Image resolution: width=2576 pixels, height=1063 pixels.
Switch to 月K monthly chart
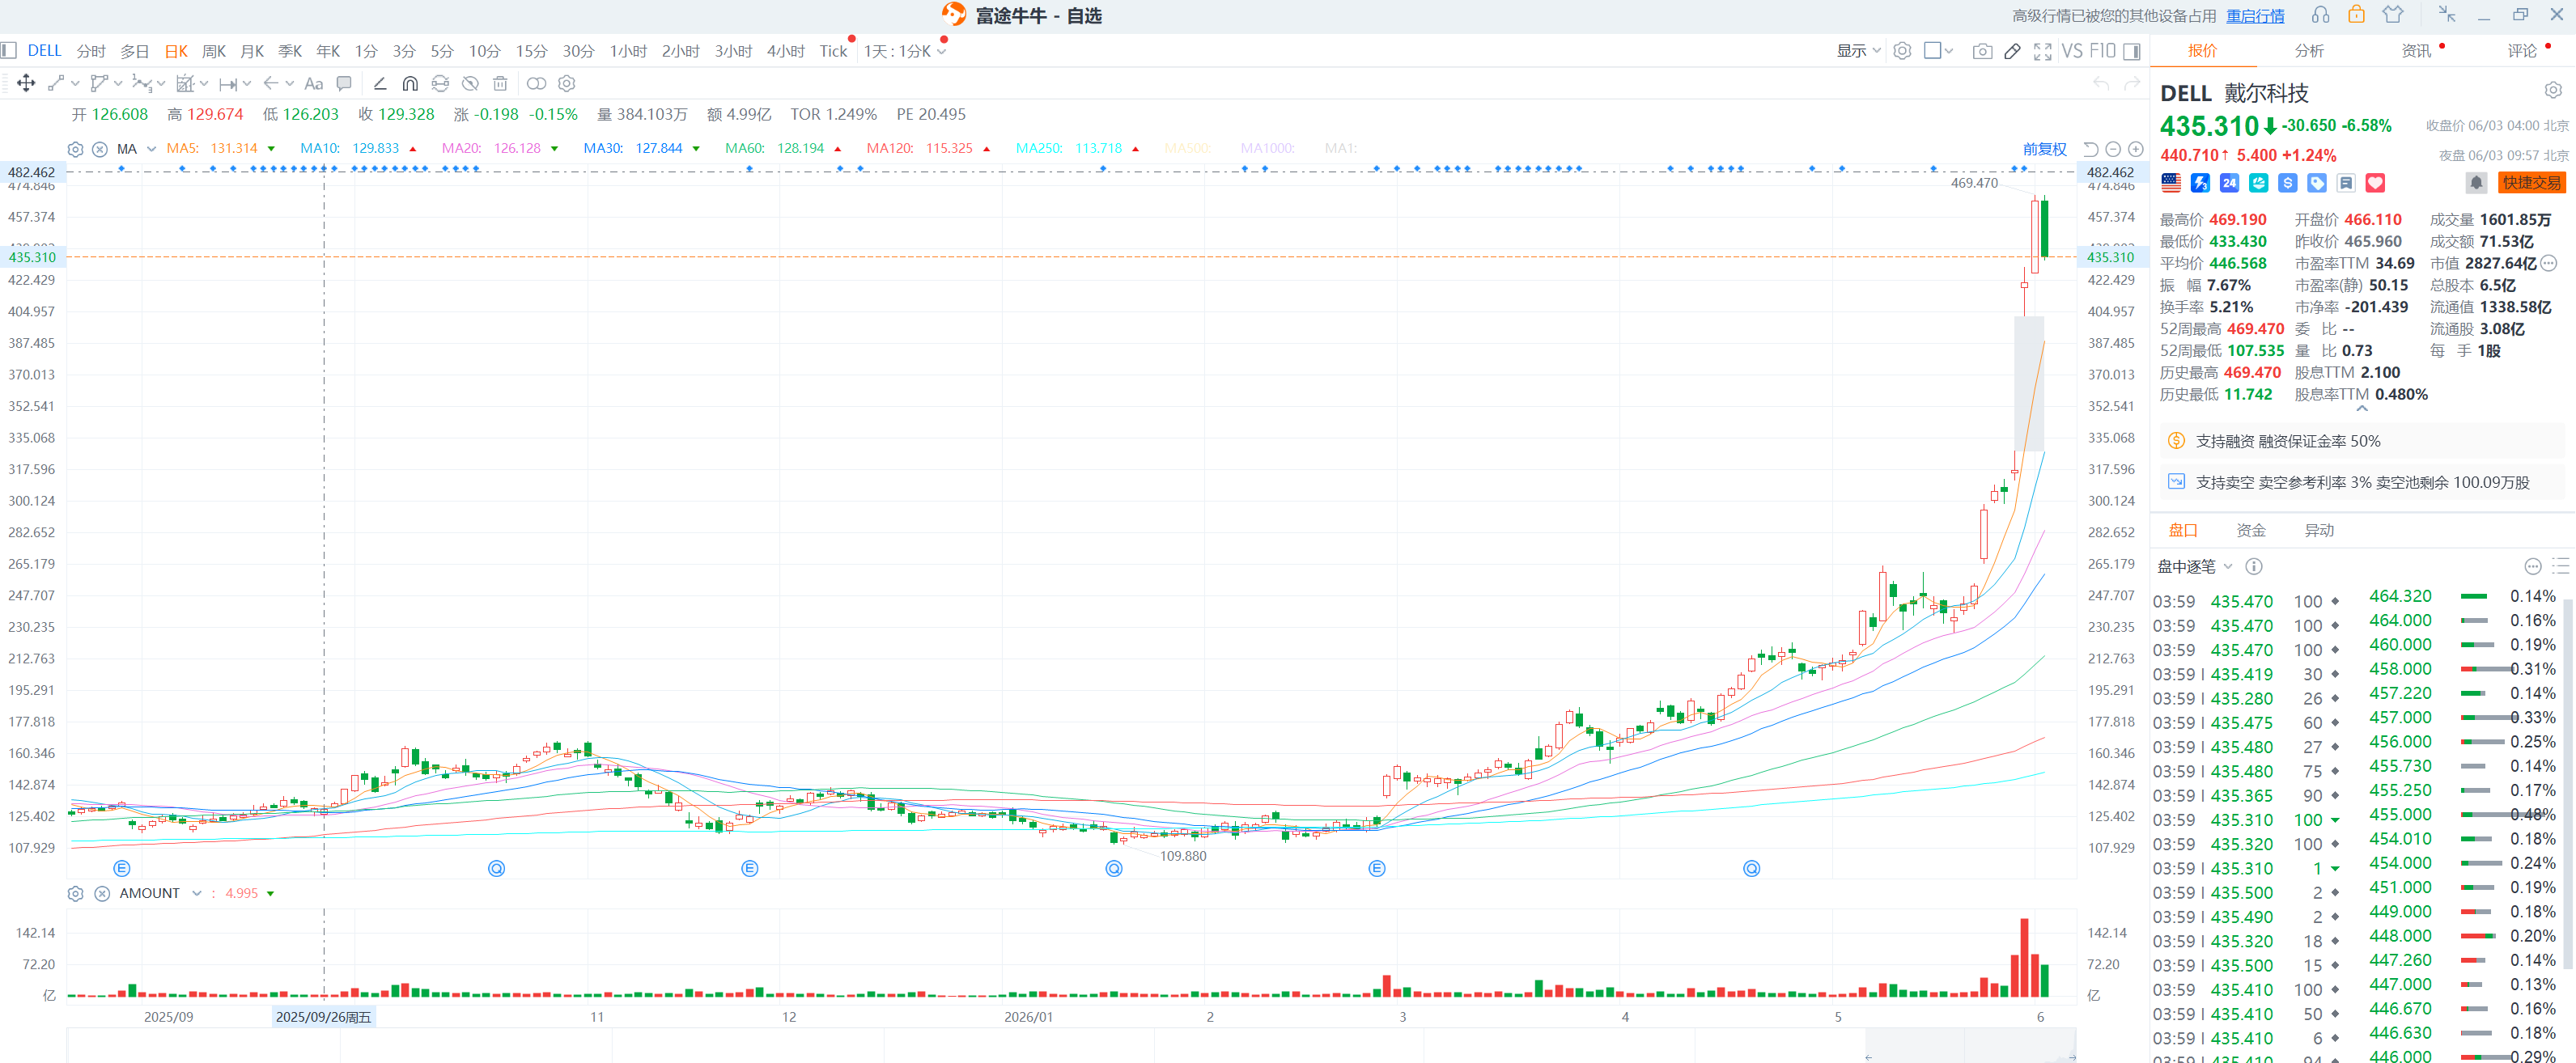[x=252, y=51]
